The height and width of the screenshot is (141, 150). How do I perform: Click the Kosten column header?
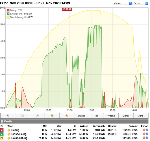[112, 126]
